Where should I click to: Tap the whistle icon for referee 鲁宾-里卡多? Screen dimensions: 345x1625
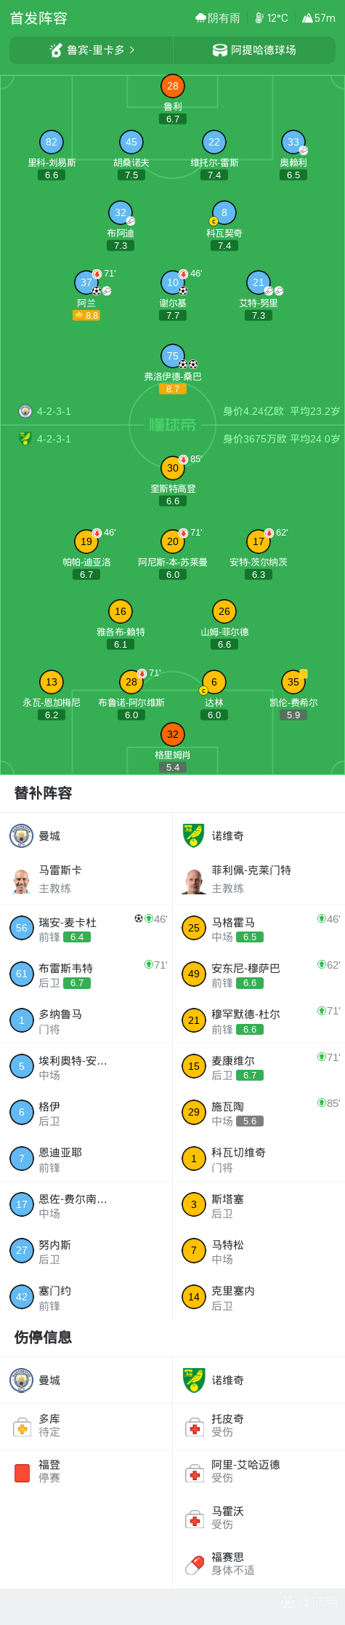pos(56,50)
